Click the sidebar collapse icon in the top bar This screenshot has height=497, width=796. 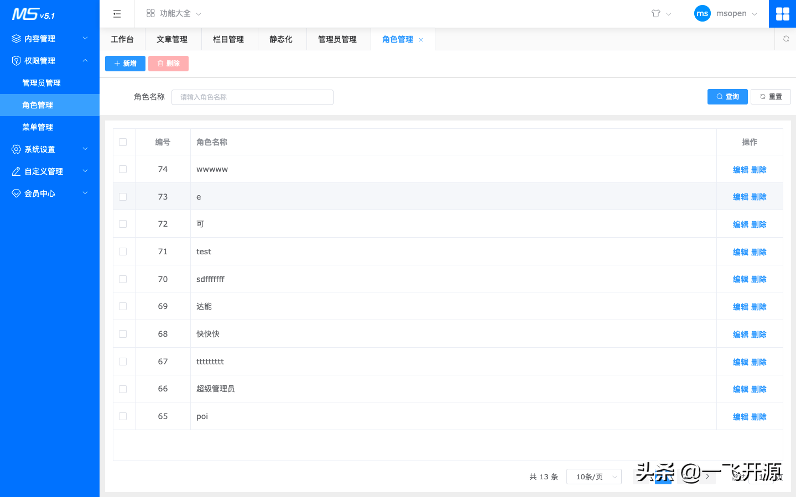tap(117, 13)
